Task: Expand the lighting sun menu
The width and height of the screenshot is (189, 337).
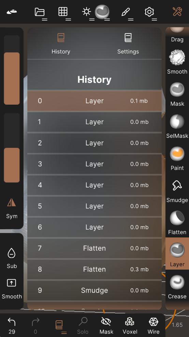Action: pyautogui.click(x=87, y=13)
